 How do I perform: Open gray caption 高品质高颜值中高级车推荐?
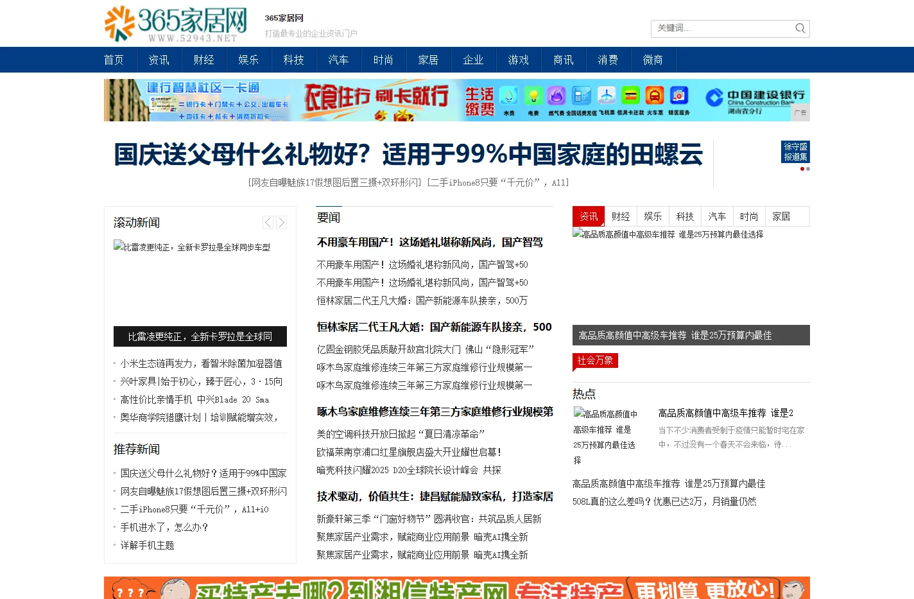(691, 335)
